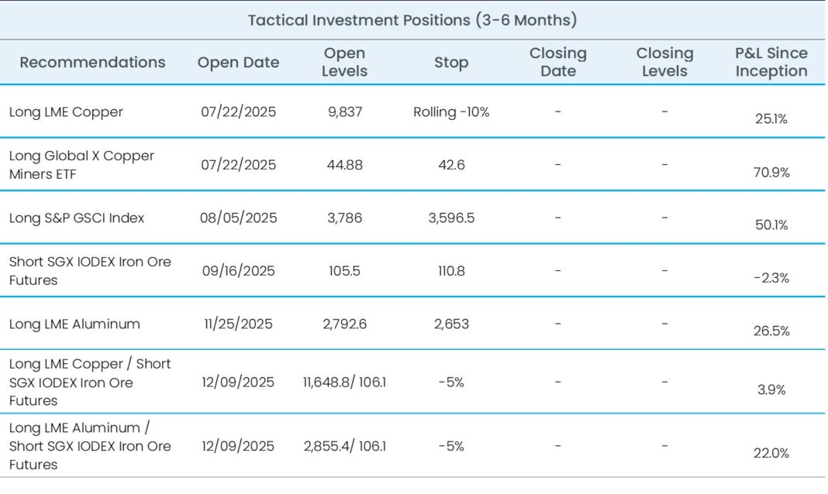Click the Tactical Investment Positions table title
828x494 pixels.
[412, 20]
